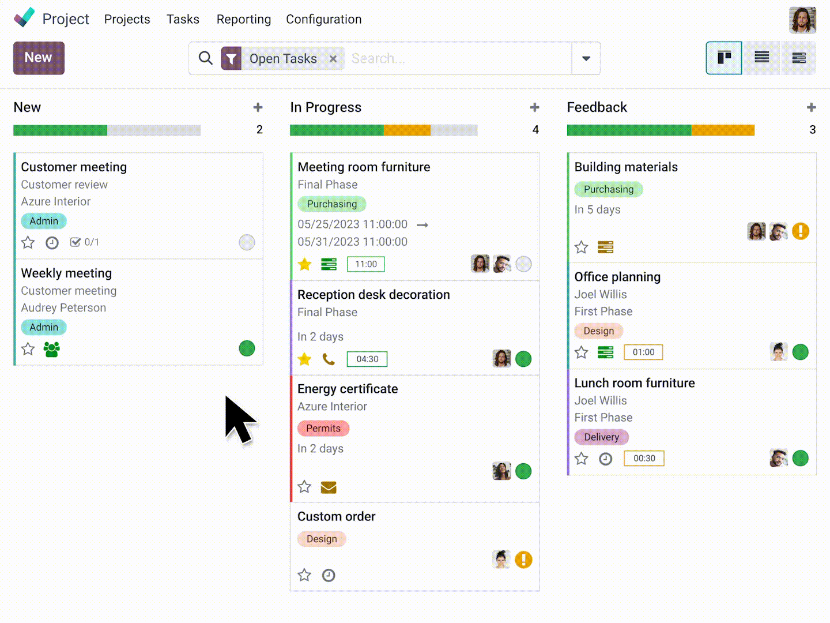Remove the Open Tasks filter
This screenshot has width=830, height=623.
[333, 59]
